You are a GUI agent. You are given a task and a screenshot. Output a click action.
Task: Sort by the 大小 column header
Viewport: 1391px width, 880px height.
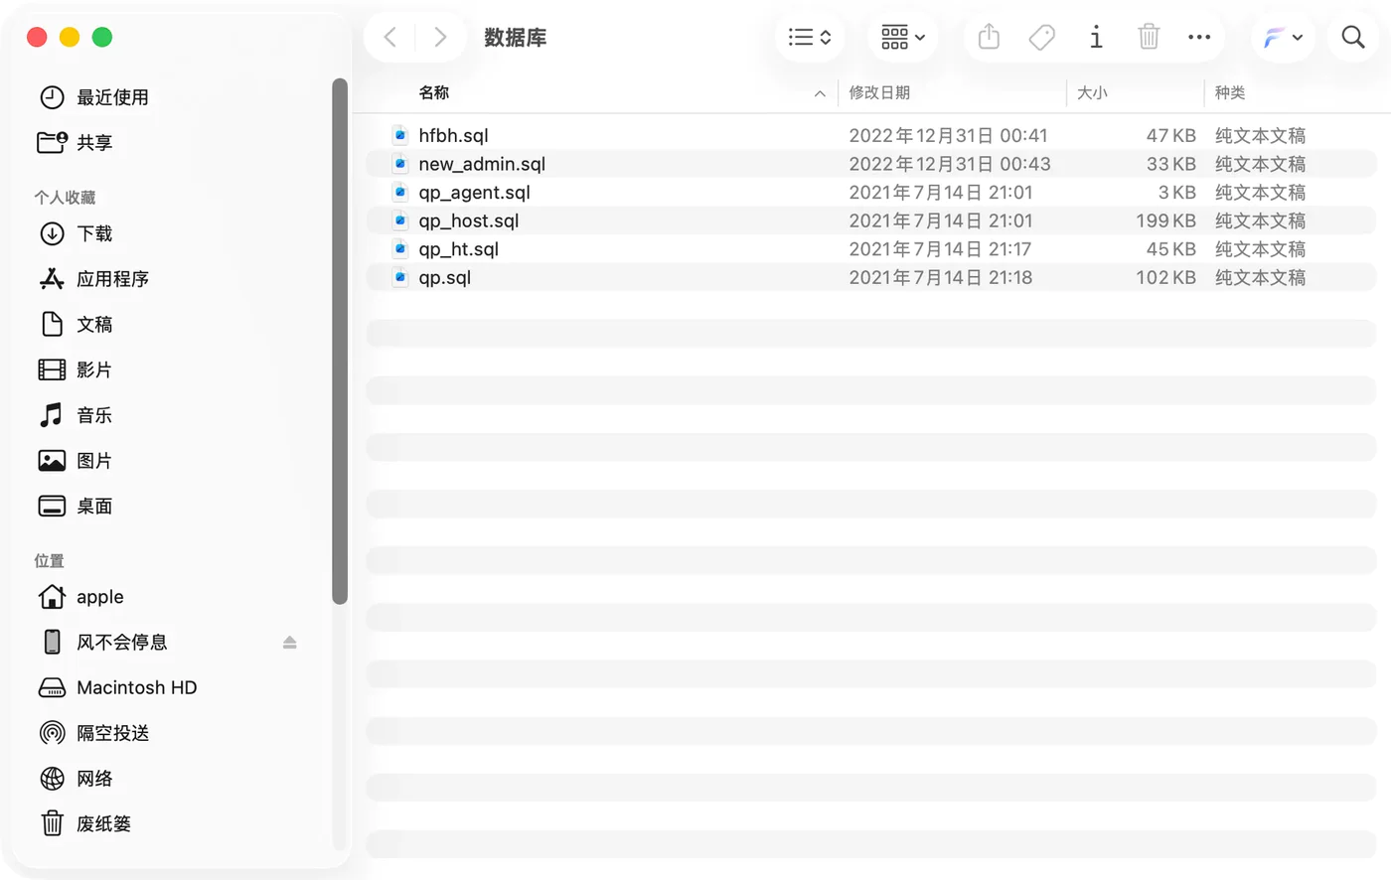tap(1092, 92)
